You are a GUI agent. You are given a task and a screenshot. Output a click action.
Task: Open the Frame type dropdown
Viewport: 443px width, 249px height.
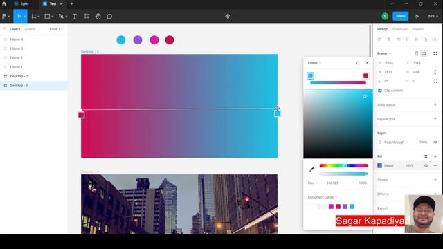click(x=384, y=53)
